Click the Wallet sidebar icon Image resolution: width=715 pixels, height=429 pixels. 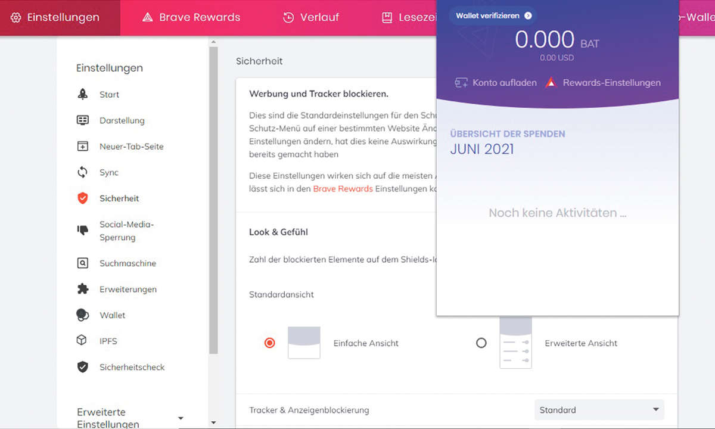83,315
